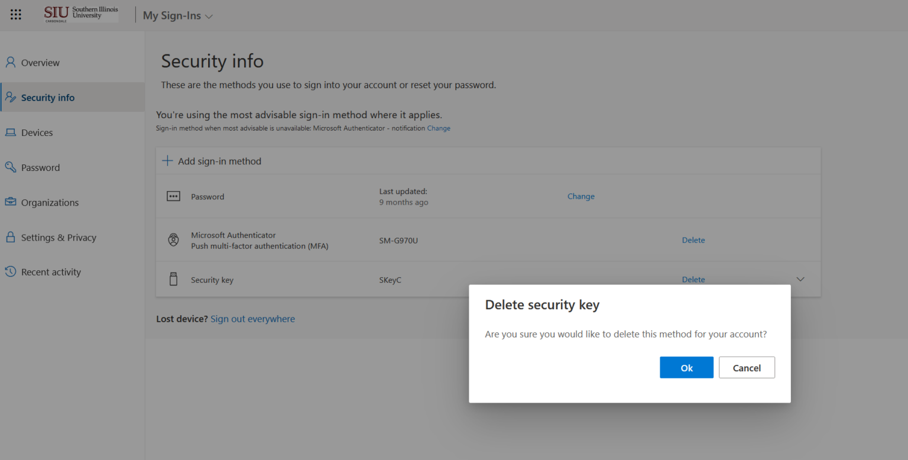Open the Change link next to Password

coord(581,196)
